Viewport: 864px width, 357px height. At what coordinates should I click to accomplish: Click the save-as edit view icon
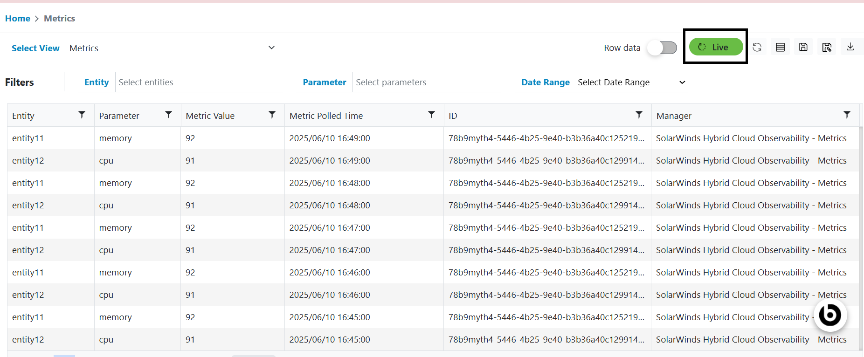827,47
